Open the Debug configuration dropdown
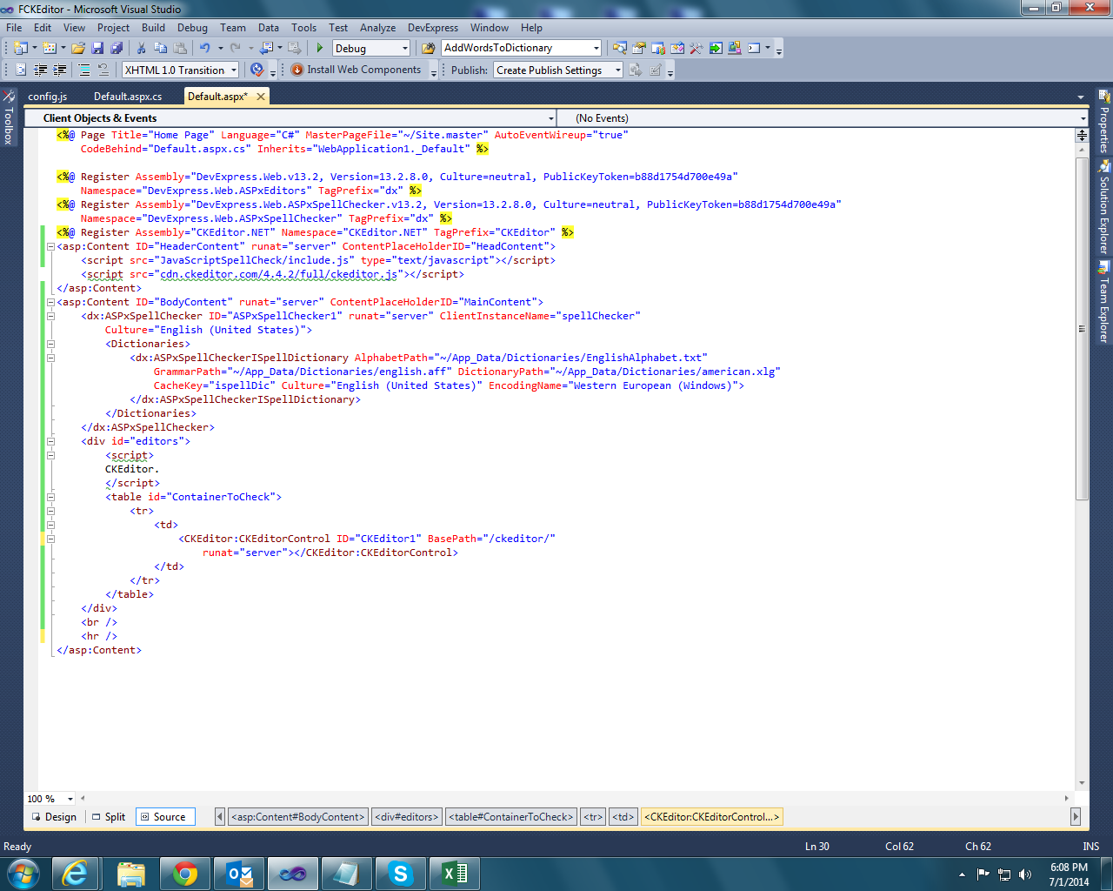Viewport: 1113px width, 891px height. (404, 49)
